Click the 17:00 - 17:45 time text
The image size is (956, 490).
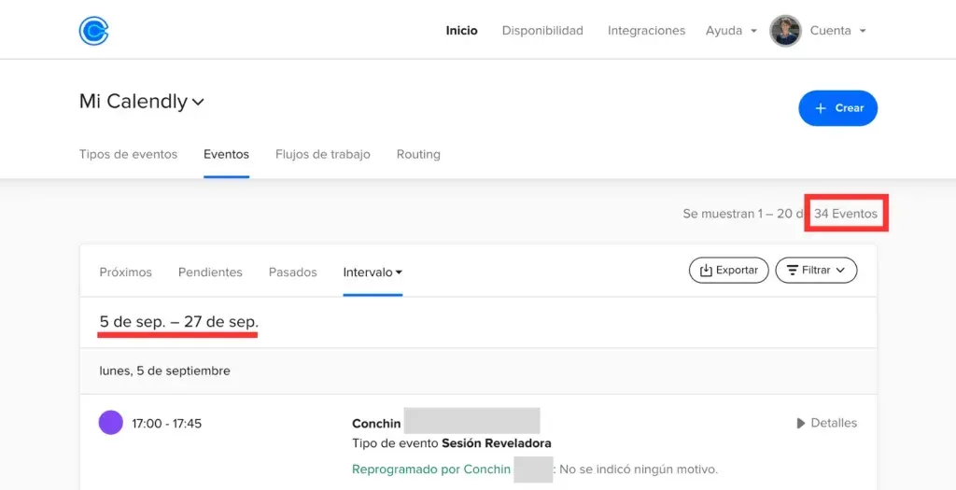(166, 424)
